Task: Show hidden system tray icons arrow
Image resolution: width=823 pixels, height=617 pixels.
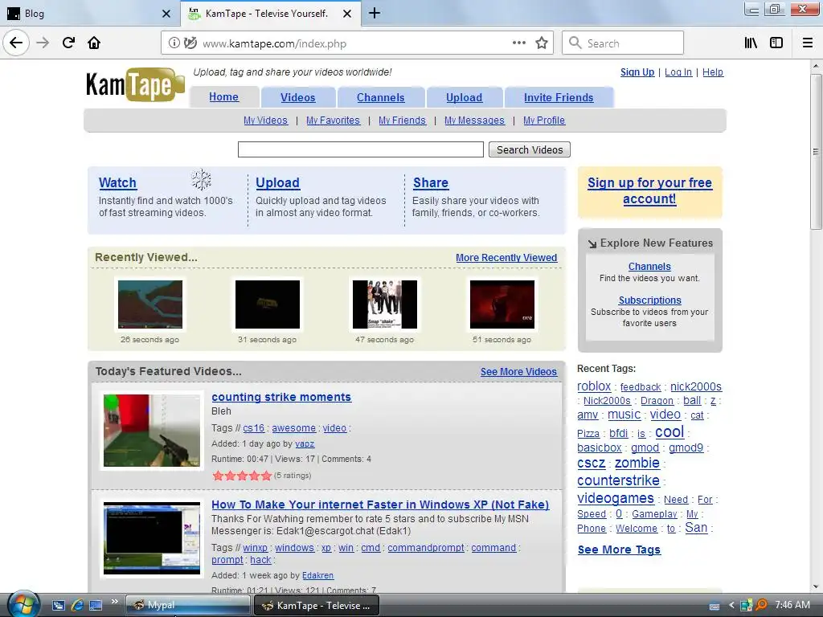Action: pyautogui.click(x=731, y=606)
